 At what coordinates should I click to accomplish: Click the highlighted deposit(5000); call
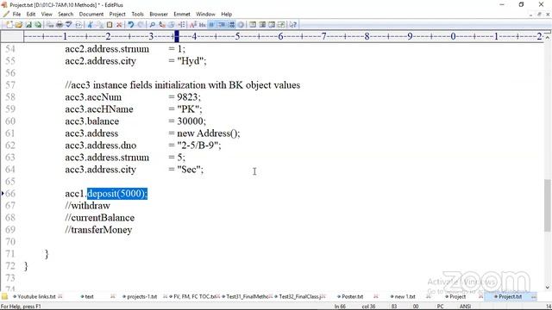pyautogui.click(x=117, y=193)
